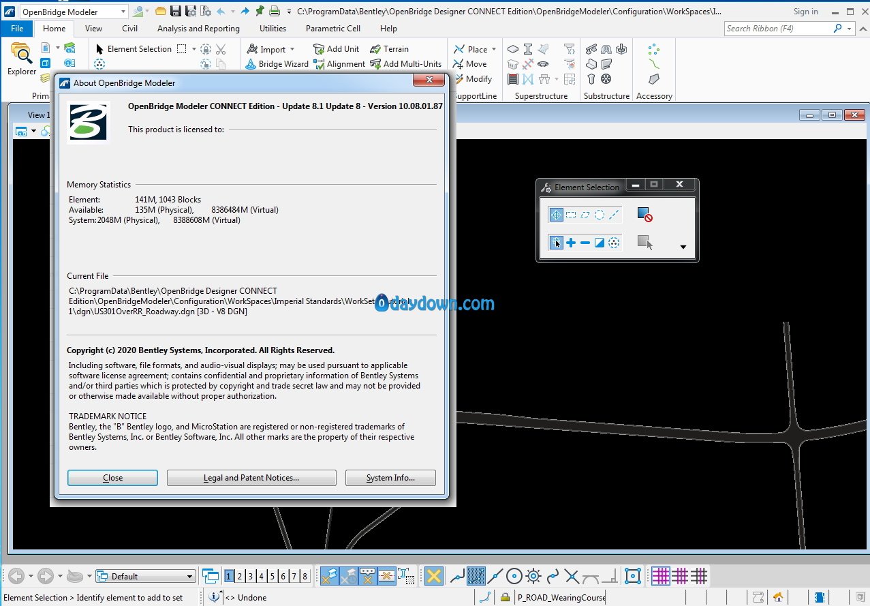Click the Add selection mode plus icon

pyautogui.click(x=571, y=243)
